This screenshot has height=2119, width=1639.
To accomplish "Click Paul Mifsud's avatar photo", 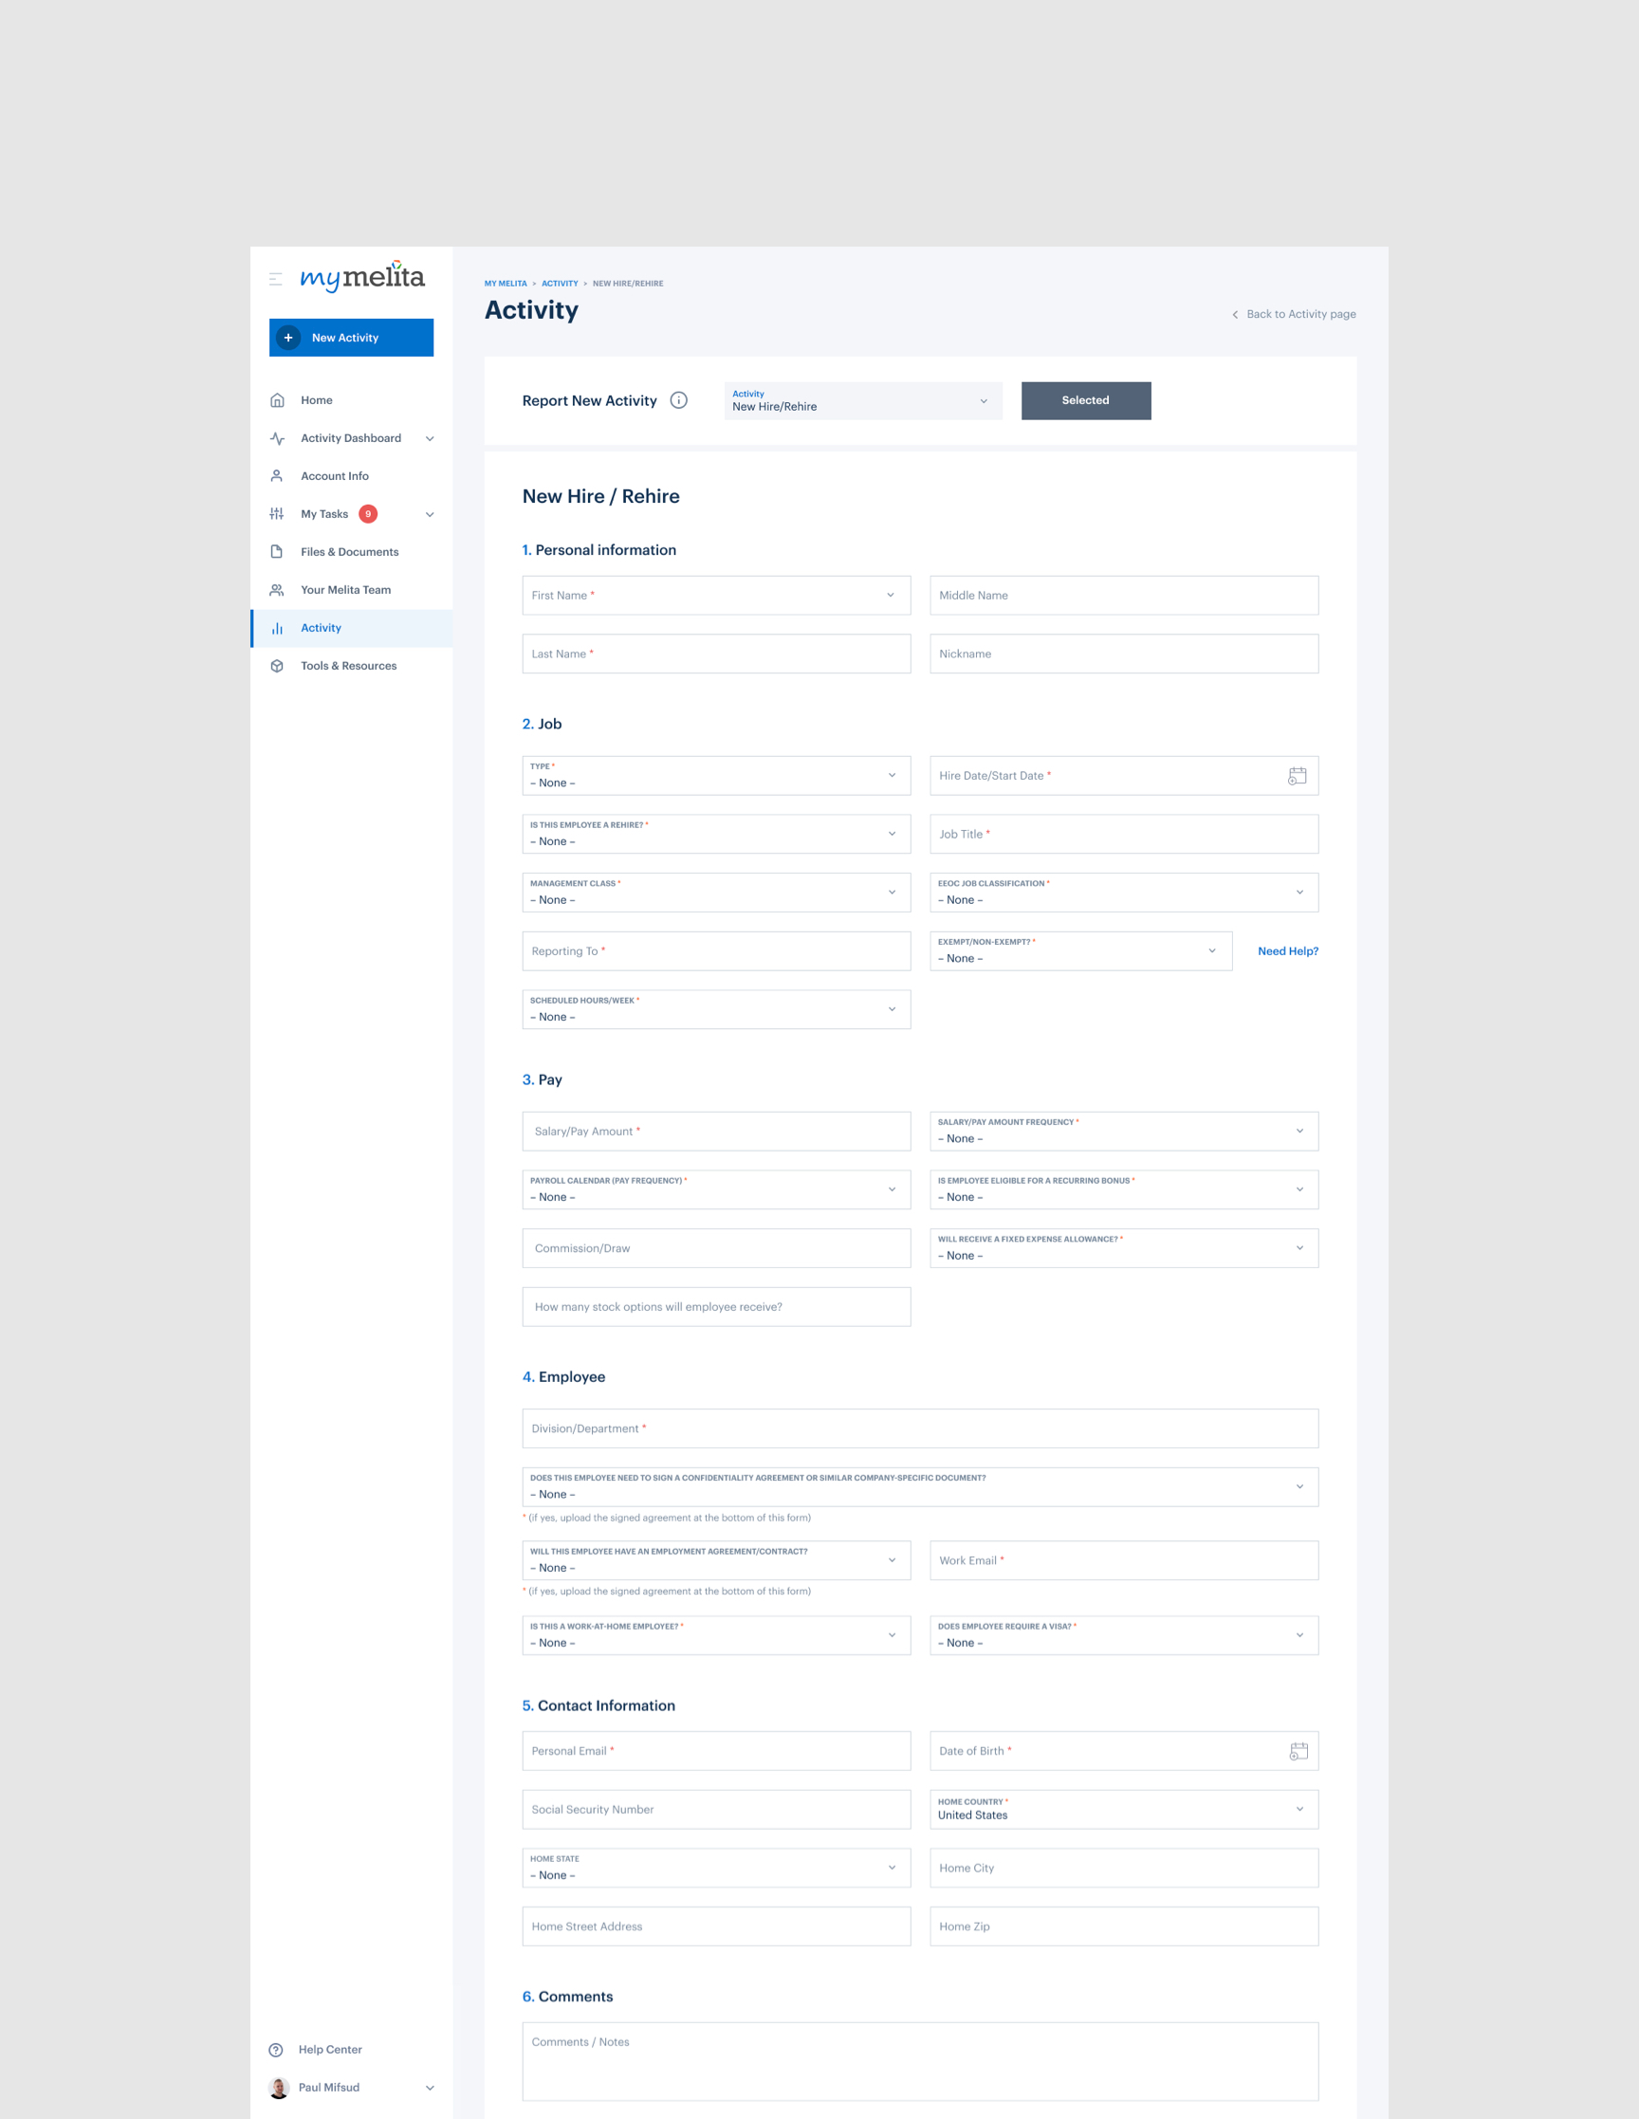I will click(x=279, y=2088).
